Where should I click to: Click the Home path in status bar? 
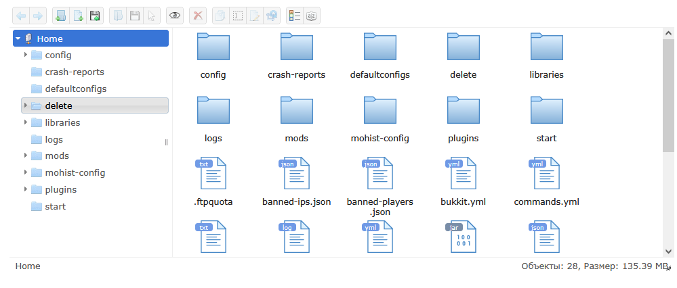click(x=28, y=266)
